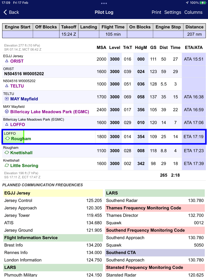The width and height of the screenshot is (208, 277).
Task: Tap the empty Landing time cell
Action: point(88,34)
